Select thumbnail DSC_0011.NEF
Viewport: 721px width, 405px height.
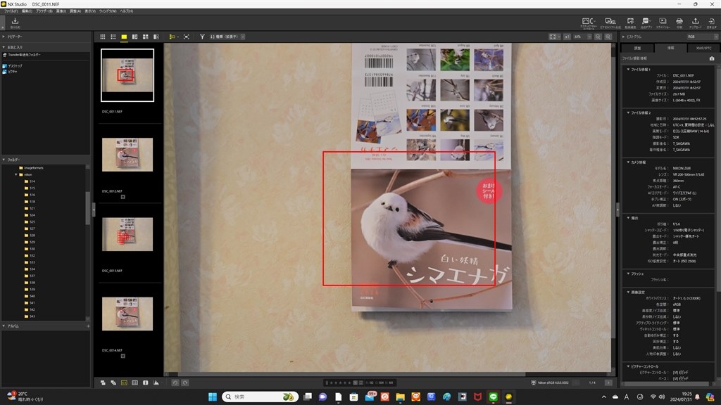(x=127, y=75)
